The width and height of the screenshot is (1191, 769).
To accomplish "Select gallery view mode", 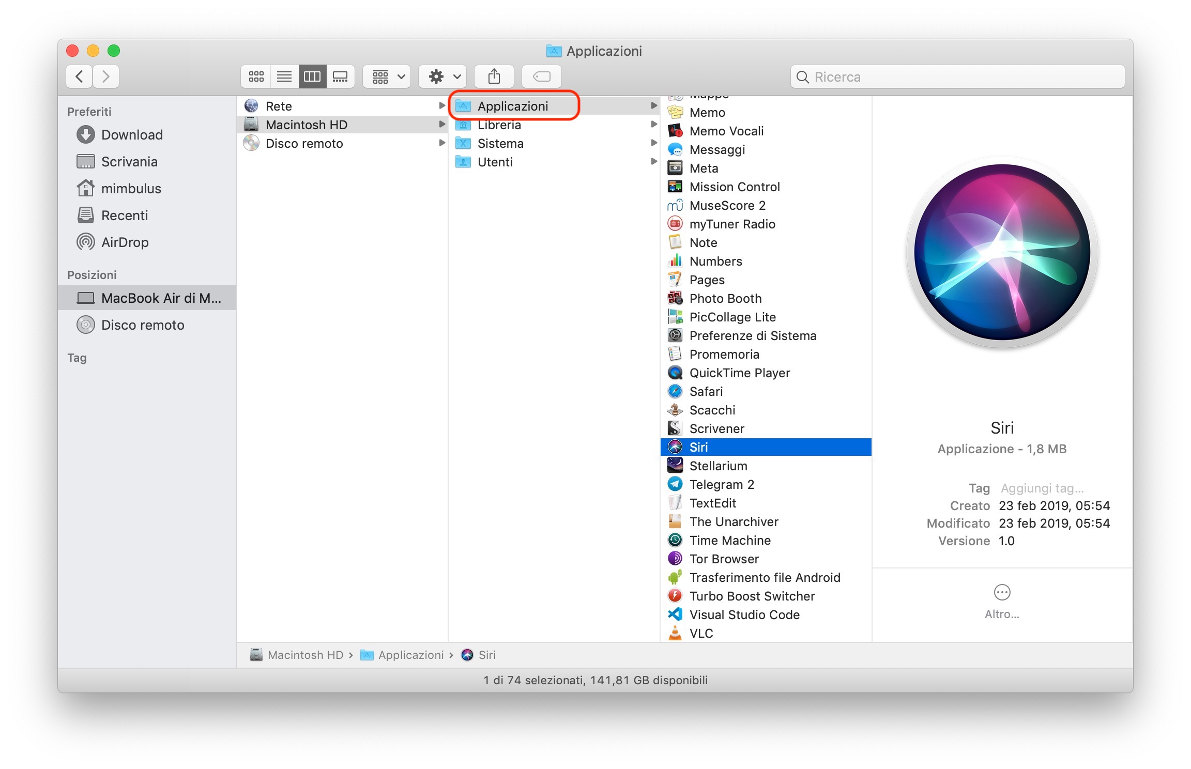I will pyautogui.click(x=340, y=77).
